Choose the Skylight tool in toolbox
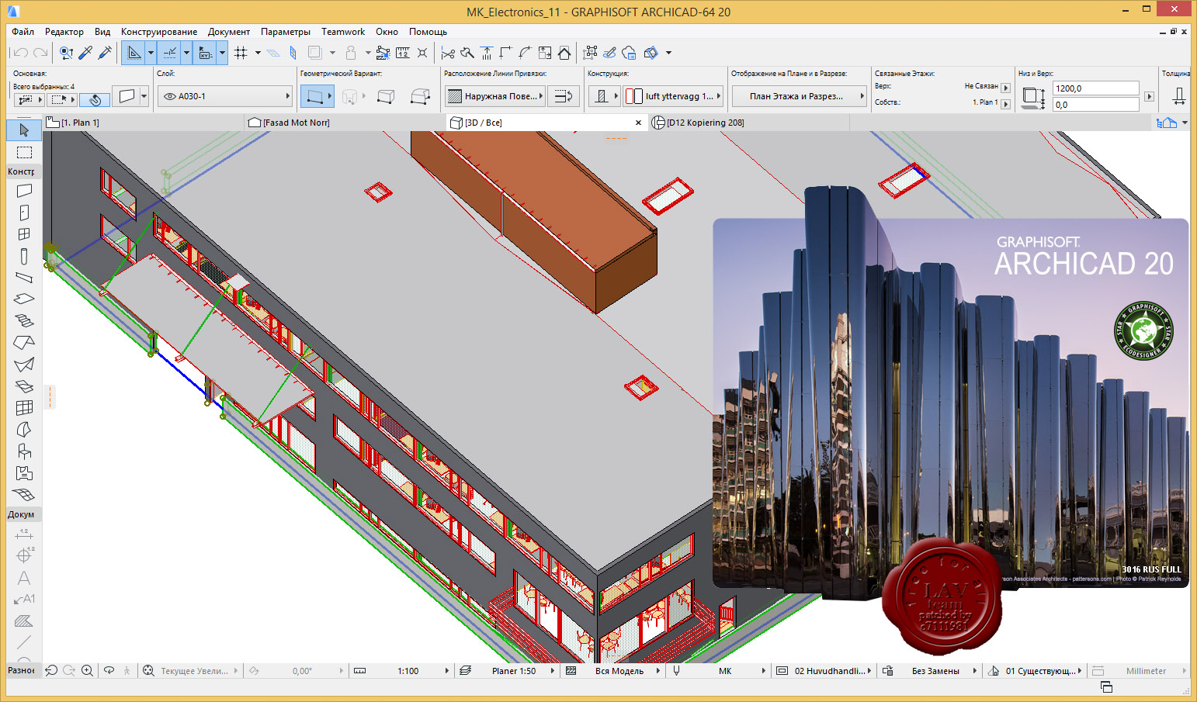1197x702 pixels. (x=24, y=386)
